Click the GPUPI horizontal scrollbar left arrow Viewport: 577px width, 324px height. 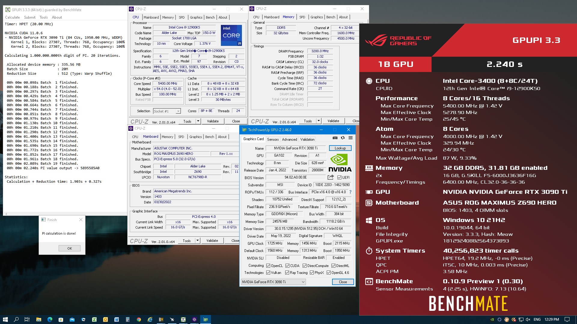click(6, 214)
